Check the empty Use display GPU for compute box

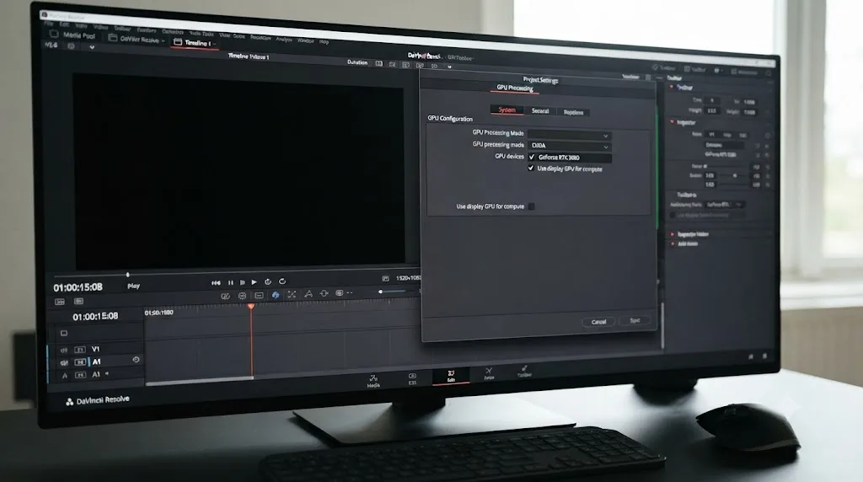click(x=531, y=206)
